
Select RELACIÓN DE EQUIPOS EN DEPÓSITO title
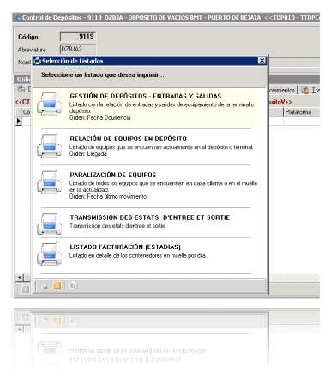(128, 139)
